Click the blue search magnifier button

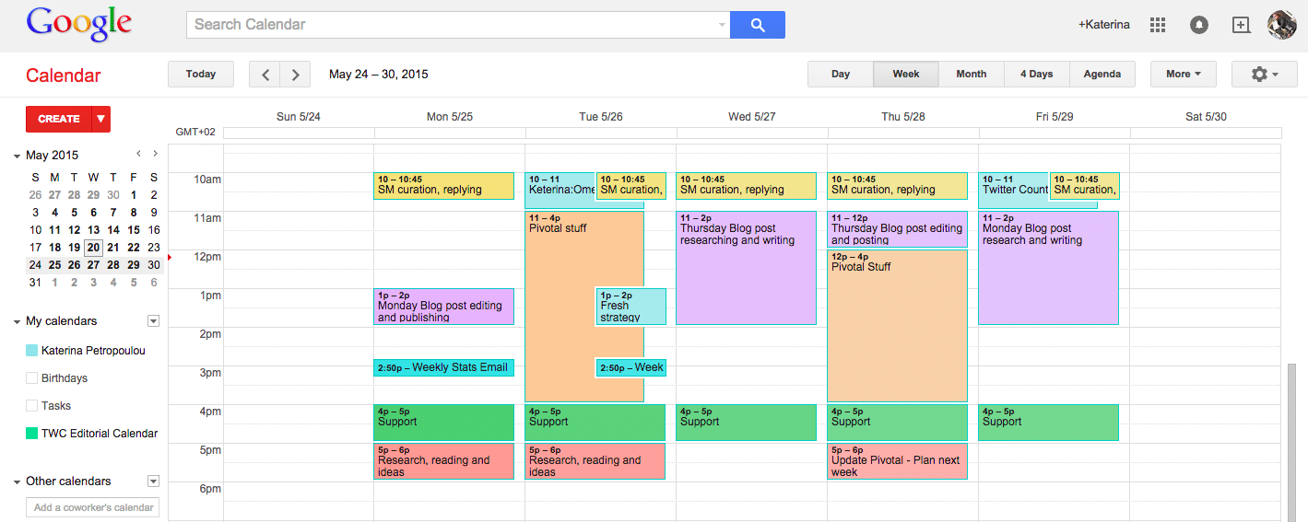point(757,25)
